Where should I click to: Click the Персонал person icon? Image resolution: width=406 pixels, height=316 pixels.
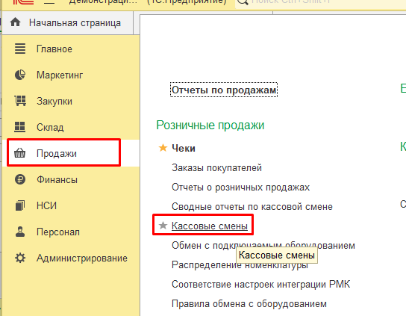tap(20, 232)
